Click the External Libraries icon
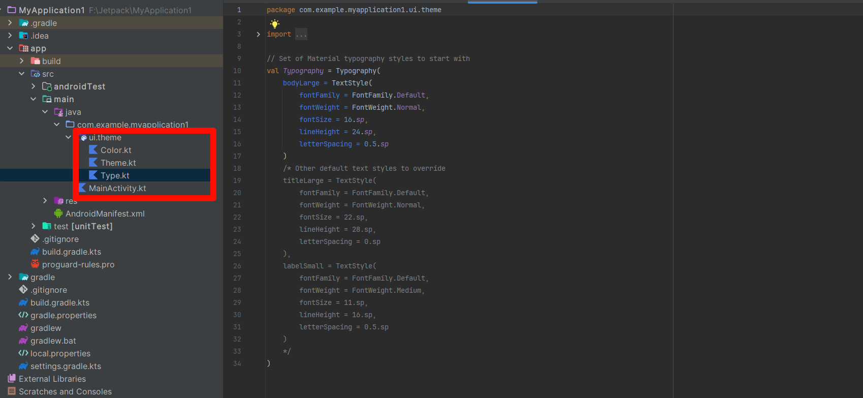863x398 pixels. pyautogui.click(x=12, y=379)
